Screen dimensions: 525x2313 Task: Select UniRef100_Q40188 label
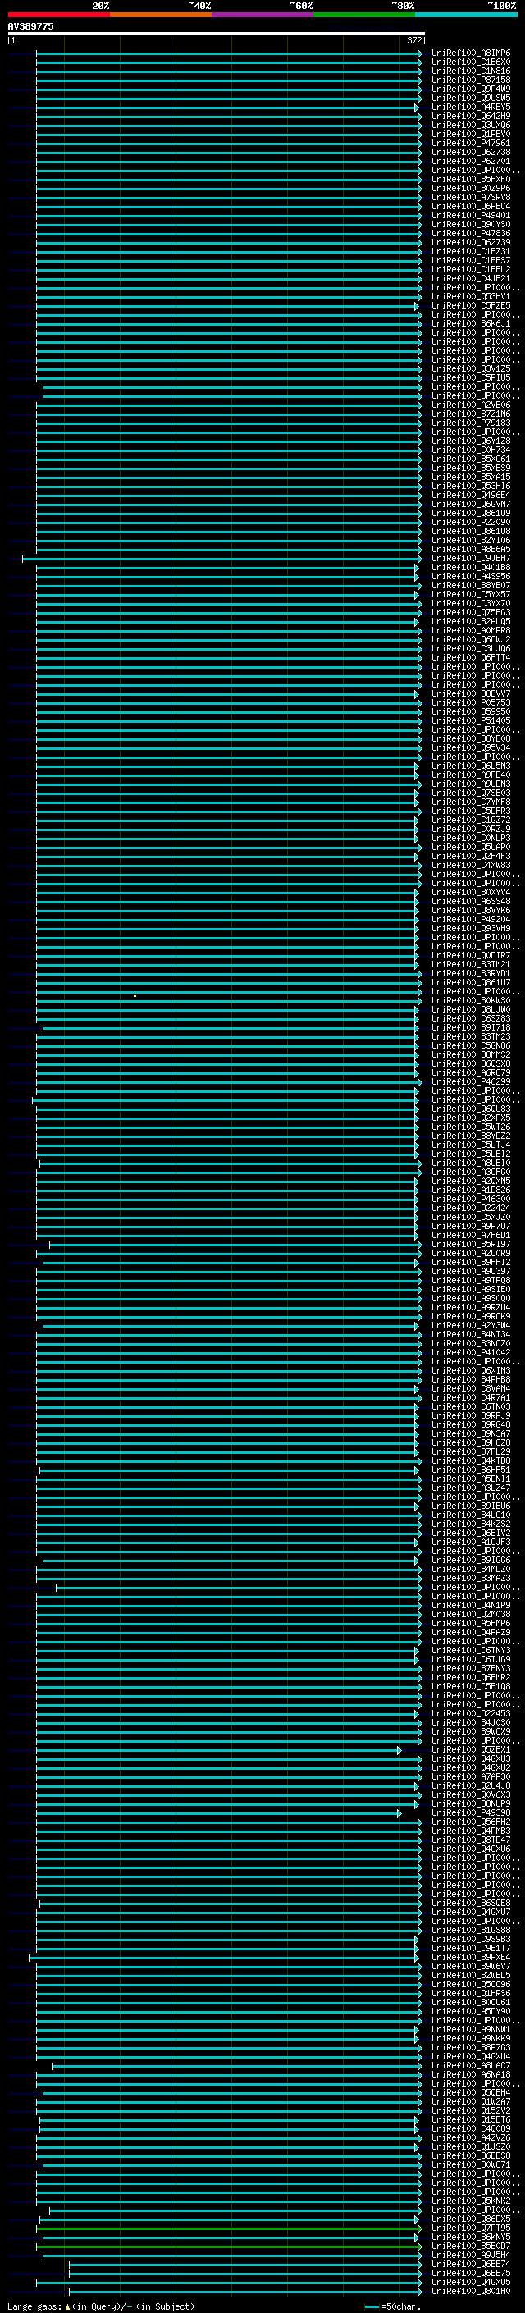point(470,568)
